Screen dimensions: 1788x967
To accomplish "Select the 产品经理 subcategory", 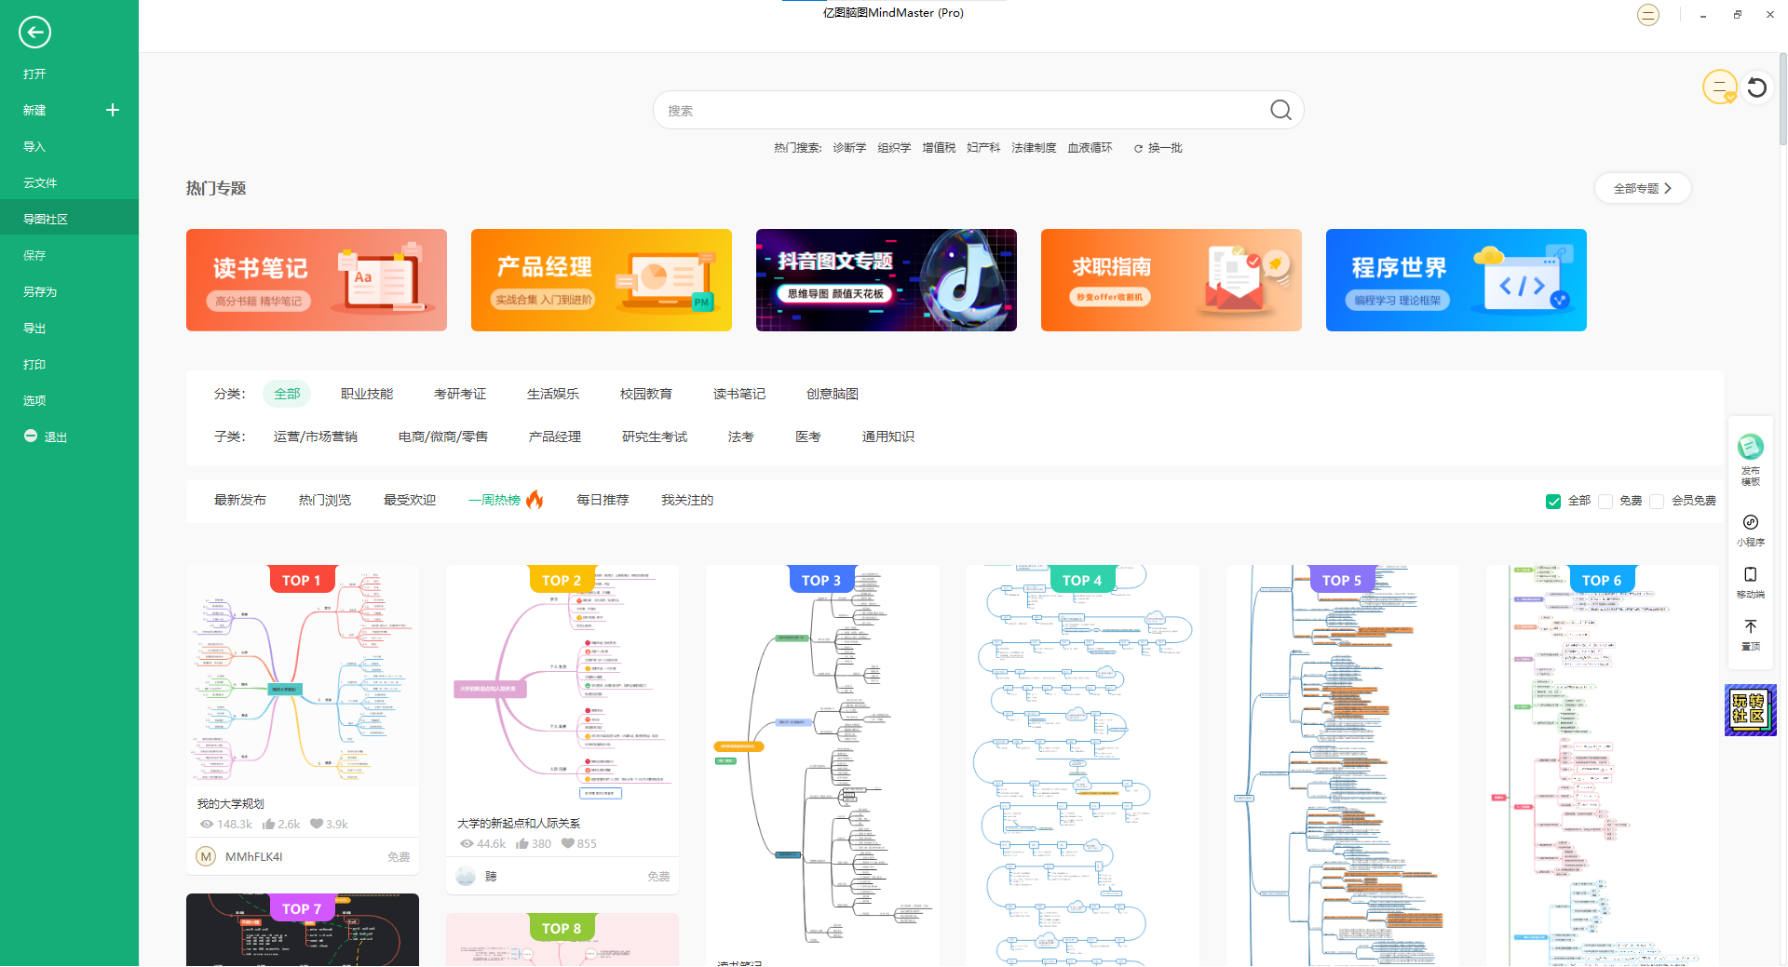I will point(555,436).
